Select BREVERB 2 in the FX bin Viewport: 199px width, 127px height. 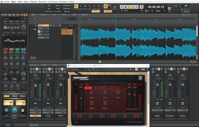[67, 31]
